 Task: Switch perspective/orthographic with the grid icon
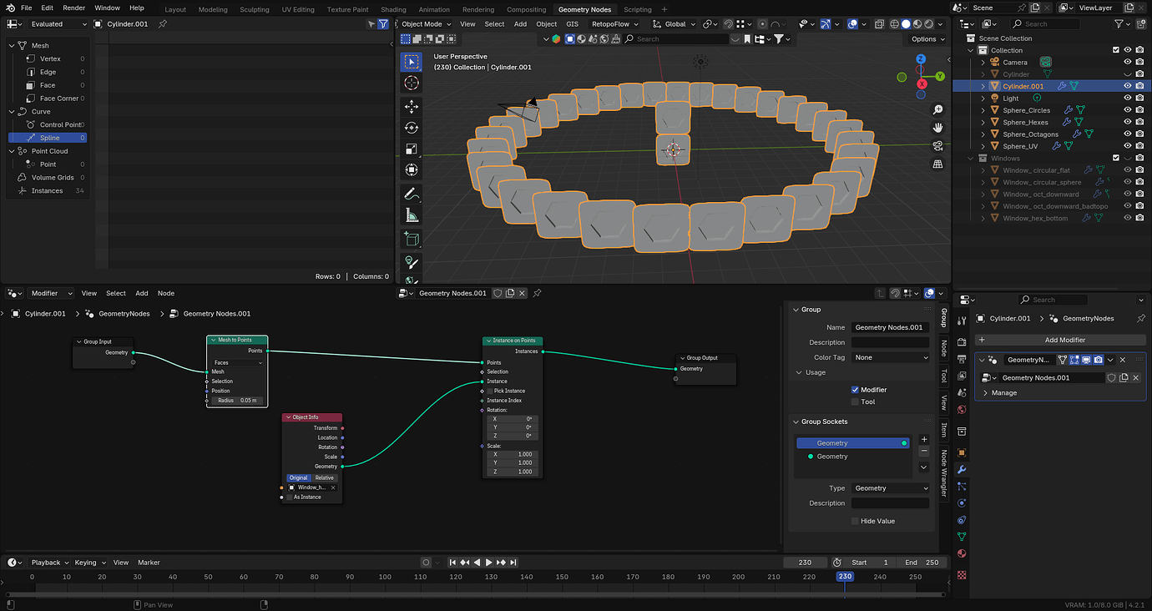coord(937,164)
